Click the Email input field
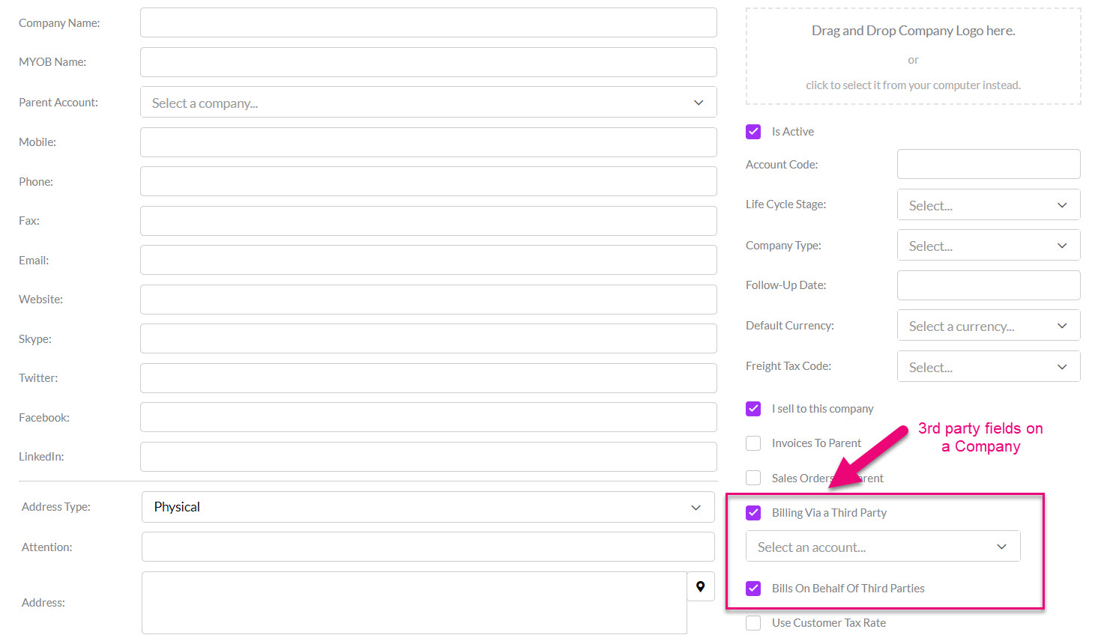The image size is (1107, 638). [429, 260]
